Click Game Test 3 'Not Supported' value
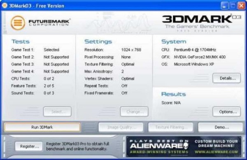This screenshot has height=160, width=247. tap(56, 64)
